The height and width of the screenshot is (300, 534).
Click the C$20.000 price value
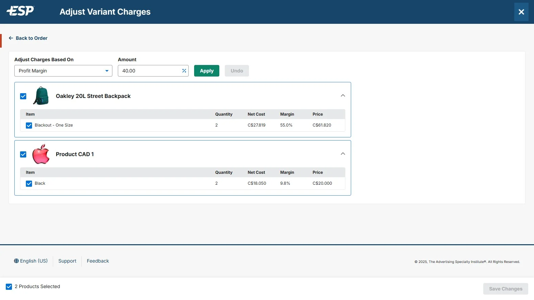pos(322,183)
